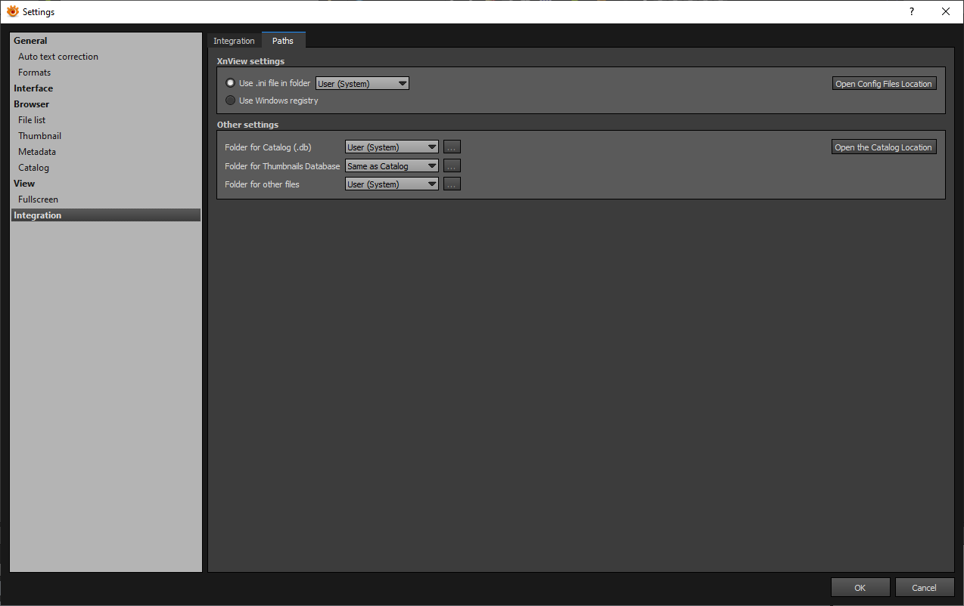Expand the Folder for Catalog dropdown
The image size is (964, 606).
391,147
